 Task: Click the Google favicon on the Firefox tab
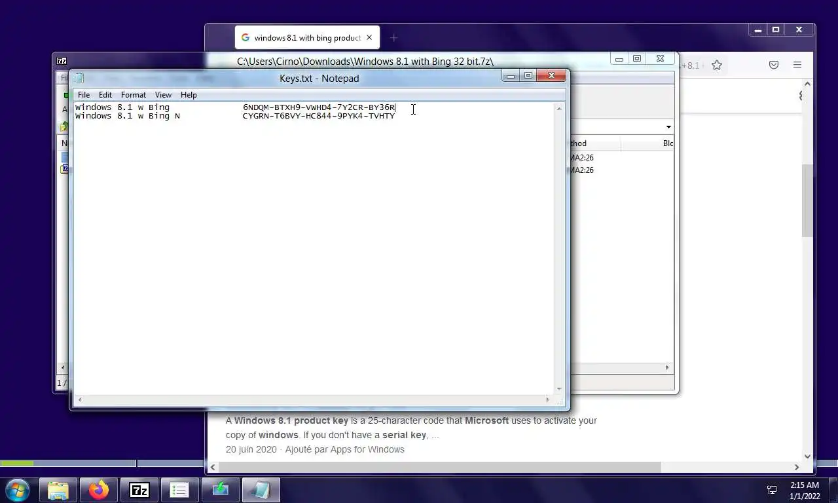point(246,38)
